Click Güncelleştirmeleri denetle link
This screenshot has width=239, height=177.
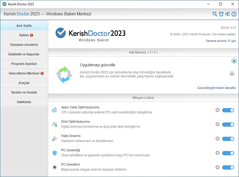[x=216, y=88]
